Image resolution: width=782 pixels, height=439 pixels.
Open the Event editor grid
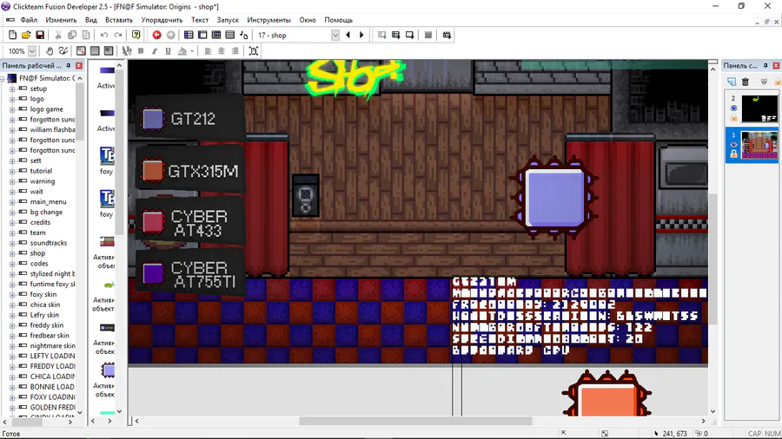point(216,35)
